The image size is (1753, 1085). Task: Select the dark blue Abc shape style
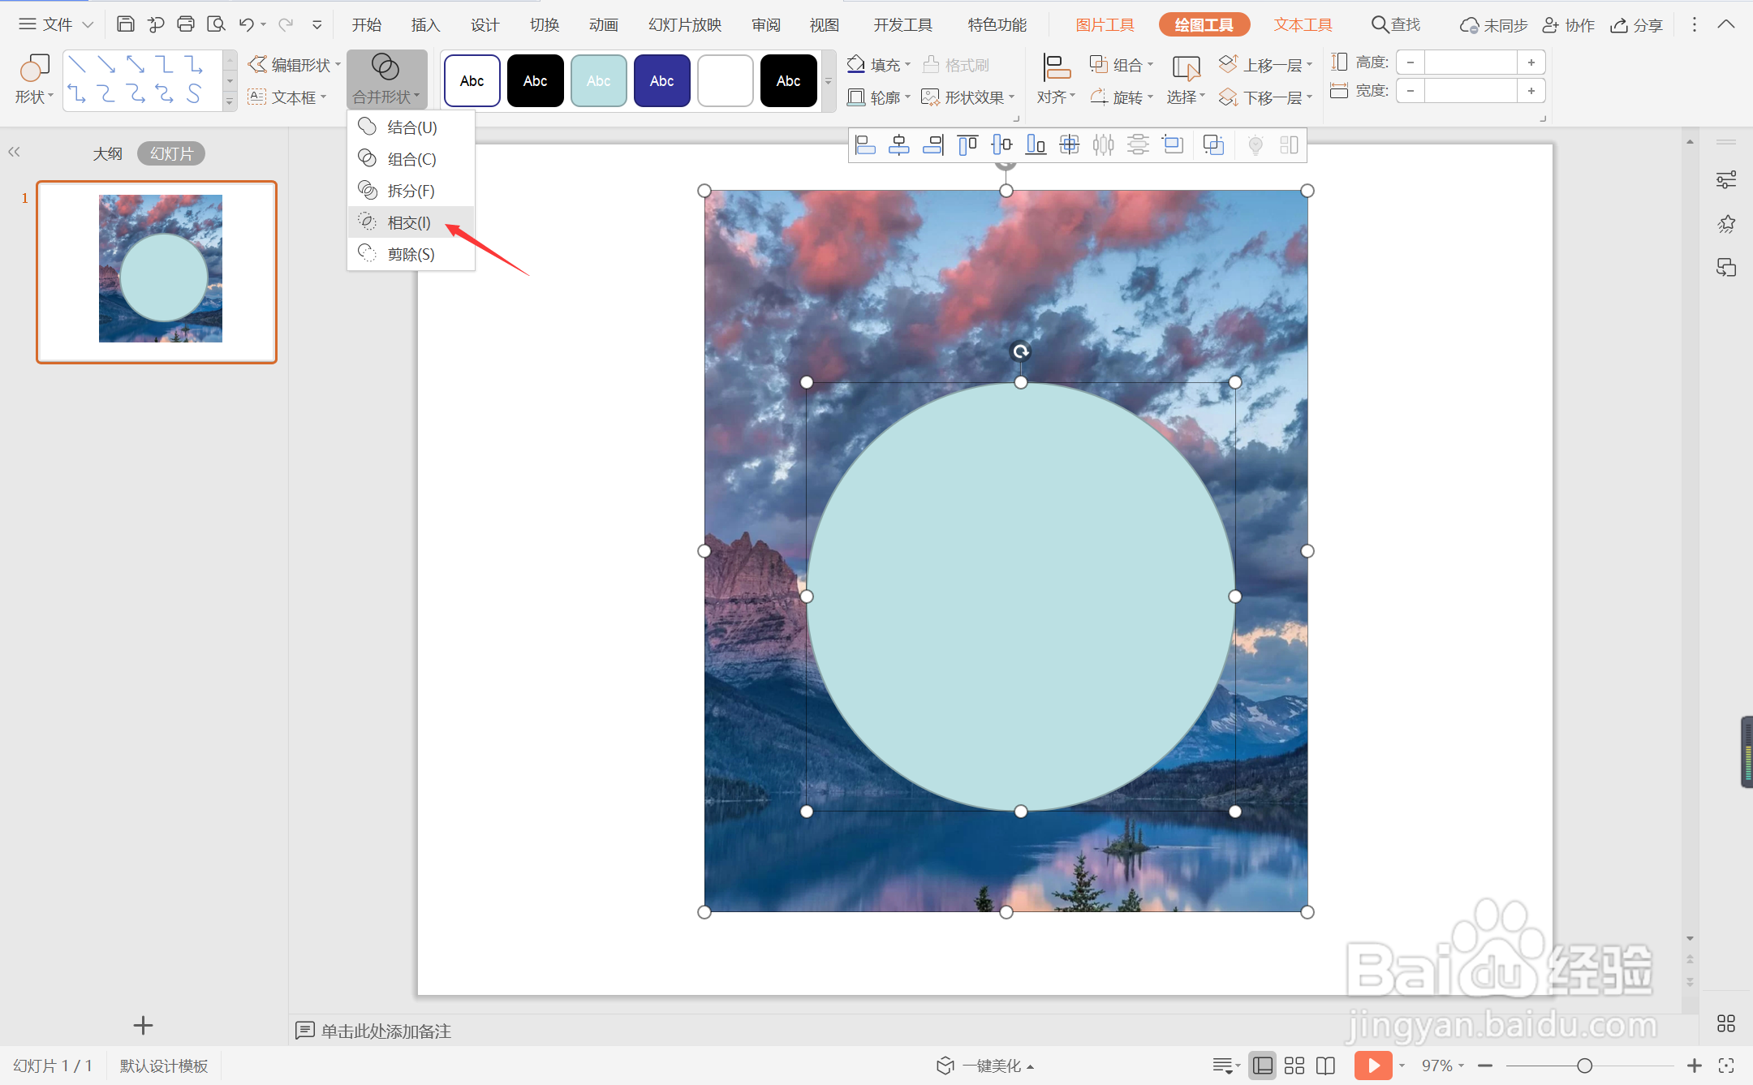tap(662, 80)
